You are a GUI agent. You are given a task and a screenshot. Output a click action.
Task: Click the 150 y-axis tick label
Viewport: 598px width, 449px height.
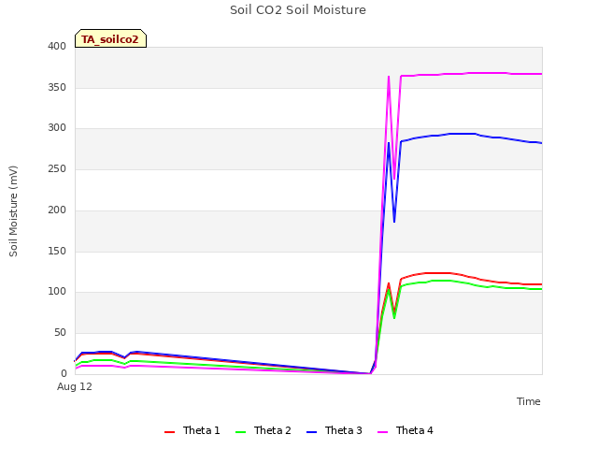coord(57,252)
